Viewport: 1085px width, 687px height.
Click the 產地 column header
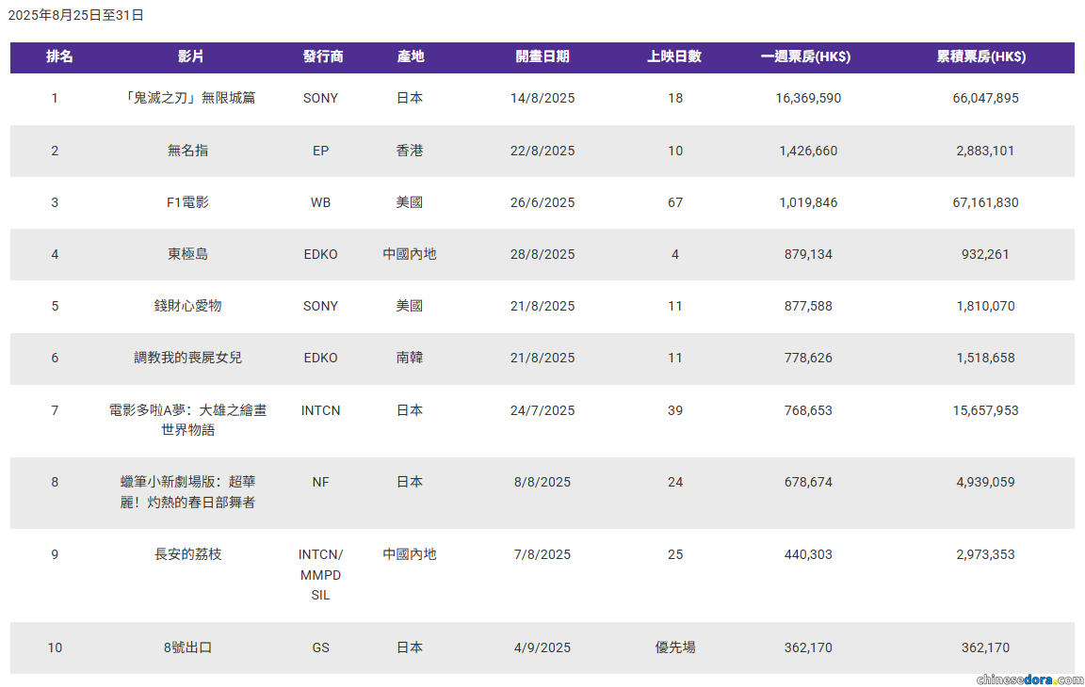(x=411, y=56)
